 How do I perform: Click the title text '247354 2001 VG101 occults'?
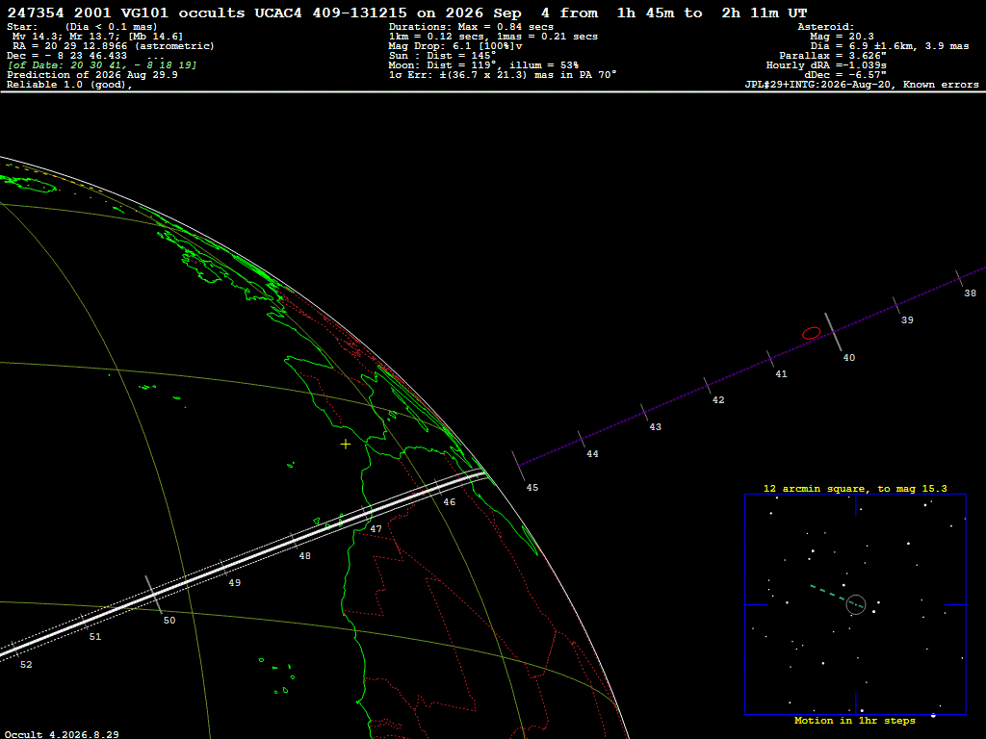[x=126, y=13]
